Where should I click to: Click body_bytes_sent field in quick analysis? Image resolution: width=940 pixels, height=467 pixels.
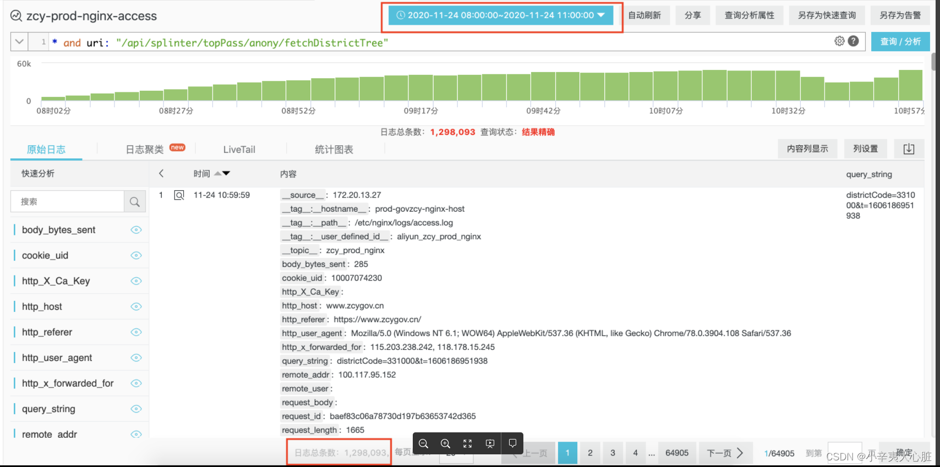click(x=59, y=230)
